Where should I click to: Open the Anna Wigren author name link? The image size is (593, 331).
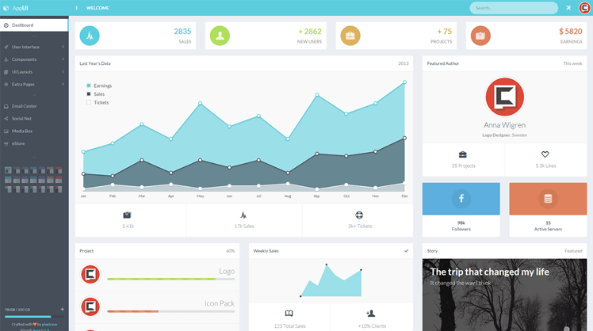pos(504,125)
